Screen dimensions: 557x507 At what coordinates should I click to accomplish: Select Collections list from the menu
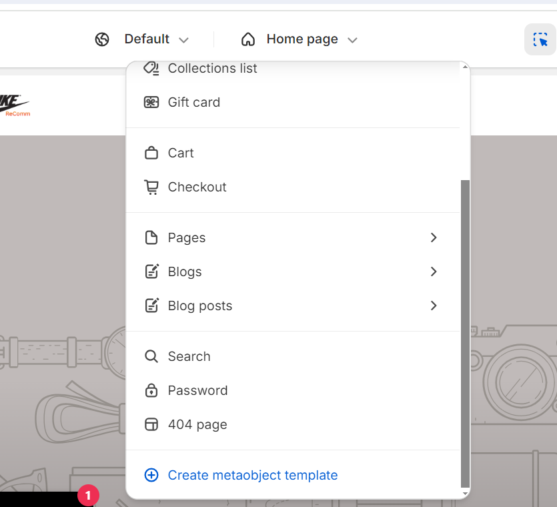pos(212,69)
